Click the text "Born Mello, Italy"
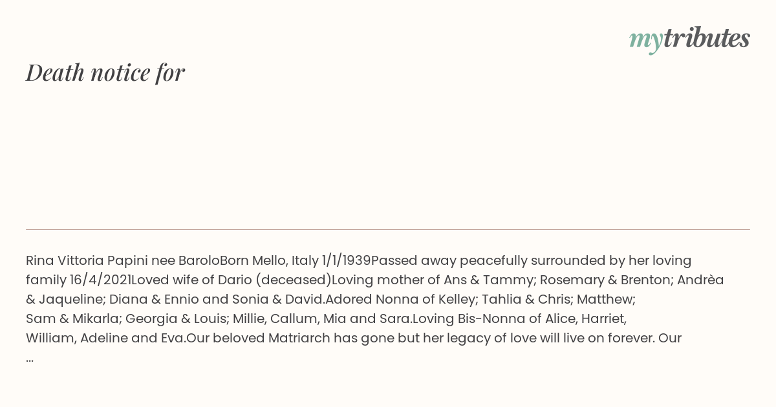The height and width of the screenshot is (407, 776). pos(269,260)
